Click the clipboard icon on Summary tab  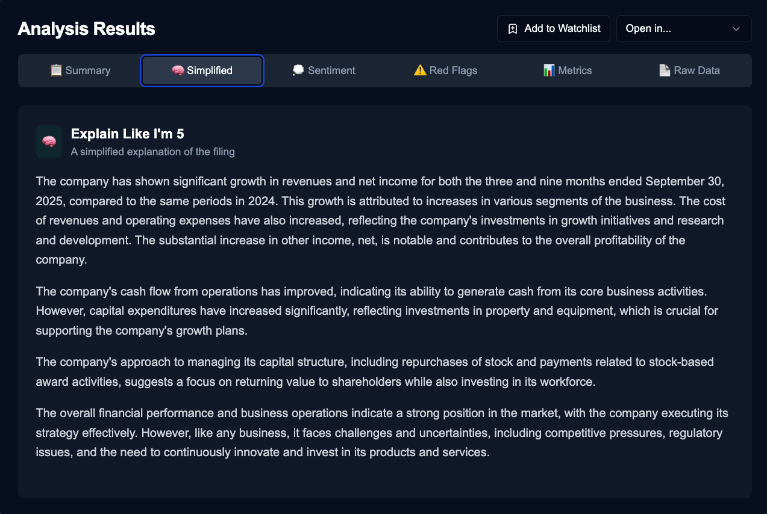pos(56,70)
